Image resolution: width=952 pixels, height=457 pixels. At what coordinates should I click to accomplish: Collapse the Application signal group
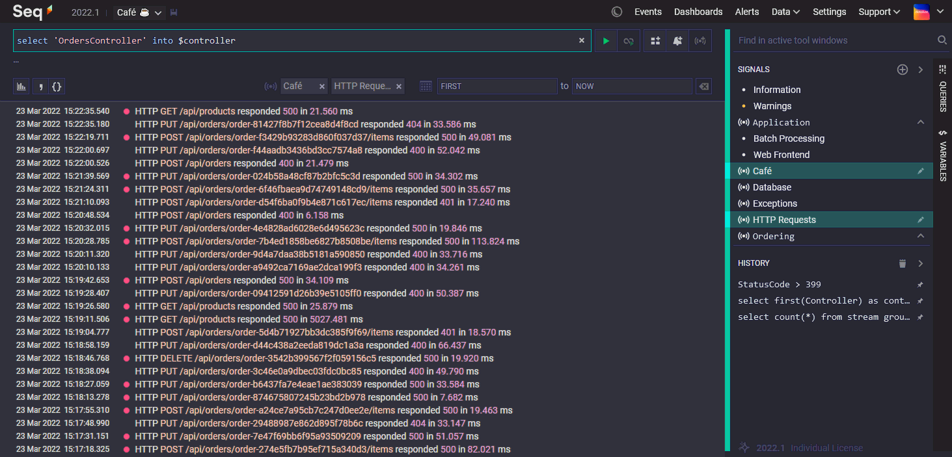point(920,122)
